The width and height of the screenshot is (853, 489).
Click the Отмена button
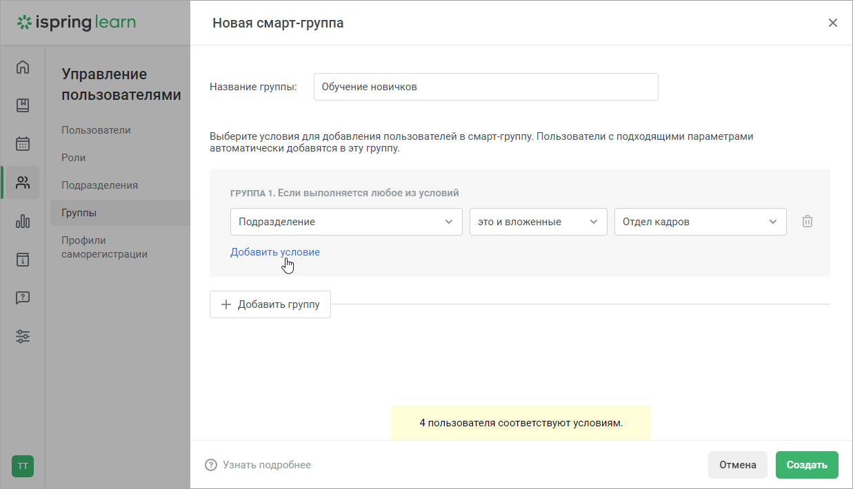tap(738, 465)
